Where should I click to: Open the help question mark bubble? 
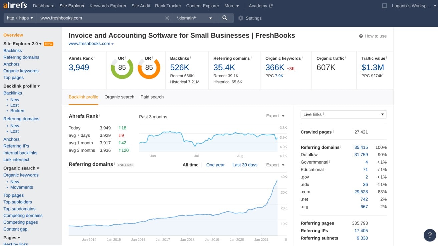pos(430,235)
